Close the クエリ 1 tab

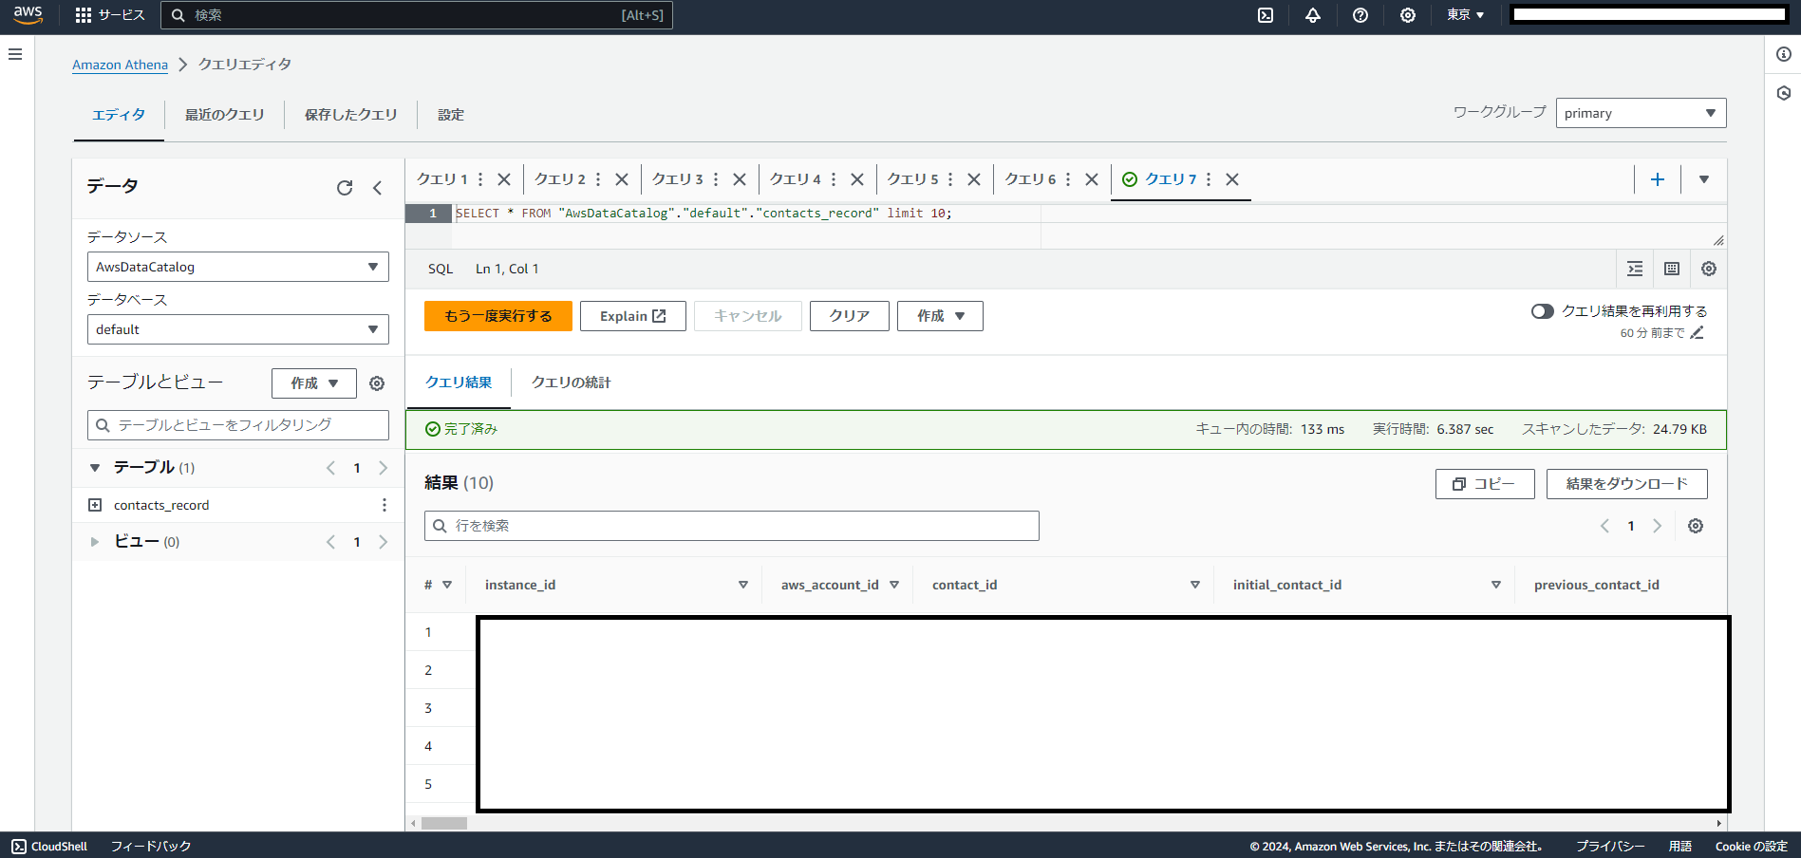pos(504,179)
